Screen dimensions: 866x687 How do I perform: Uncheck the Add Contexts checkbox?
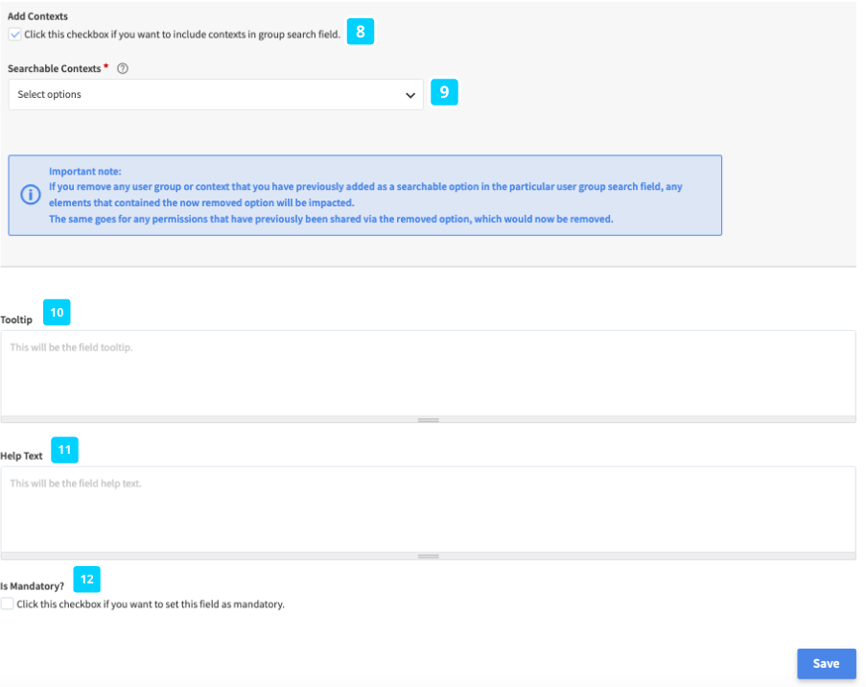coord(14,34)
